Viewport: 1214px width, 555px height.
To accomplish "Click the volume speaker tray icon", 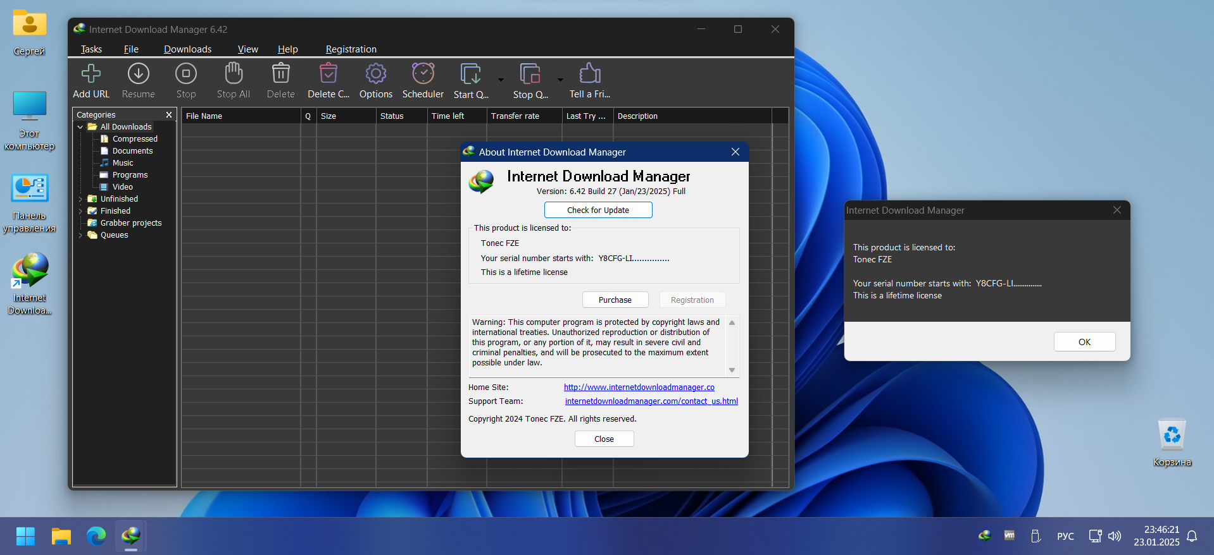I will (x=1115, y=536).
